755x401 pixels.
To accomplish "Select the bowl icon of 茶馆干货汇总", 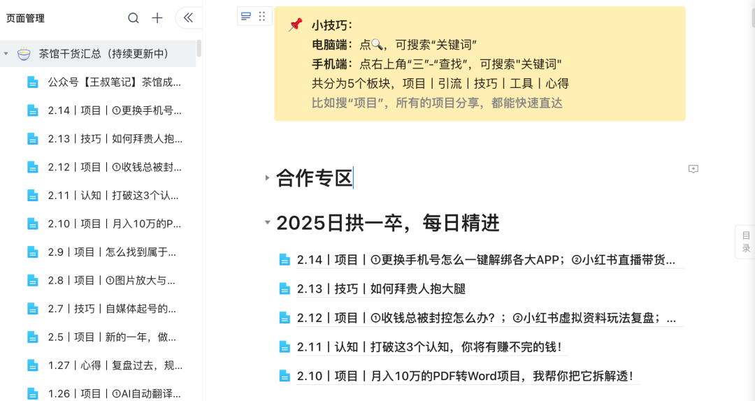I will coord(24,54).
